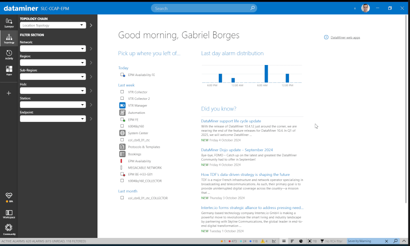Open DataMiner Dojo update September 2024 article
Screen dimensions: 410x246
[237, 150]
